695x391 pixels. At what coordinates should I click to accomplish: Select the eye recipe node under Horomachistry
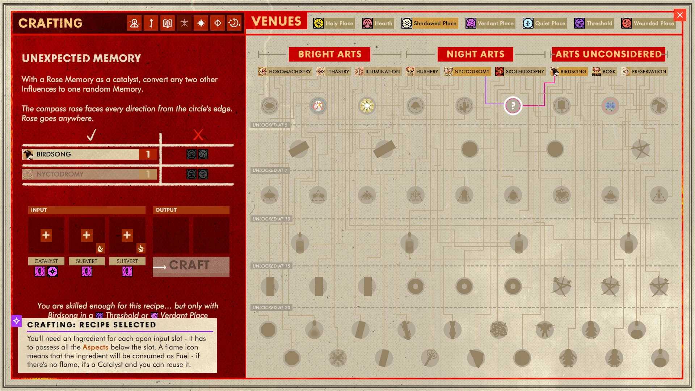point(269,106)
